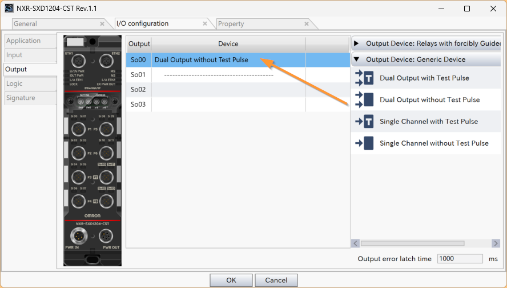
Task: Open the Signature side tab
Action: (30, 98)
